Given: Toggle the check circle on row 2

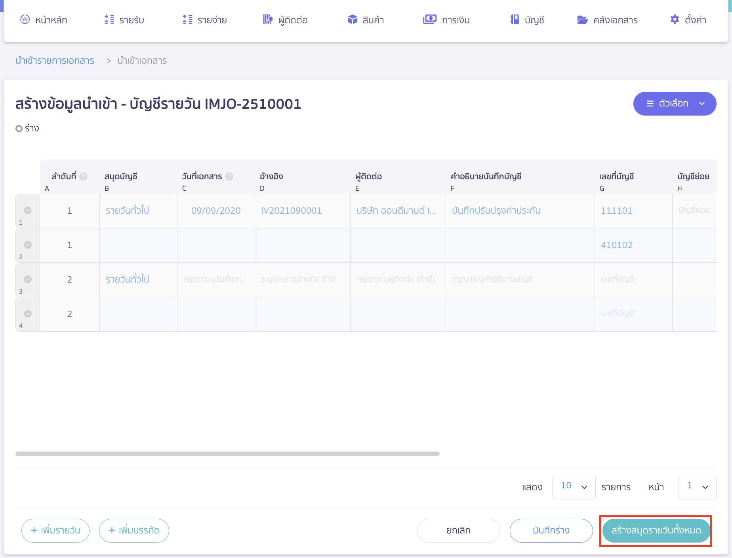Looking at the screenshot, I should 28,245.
